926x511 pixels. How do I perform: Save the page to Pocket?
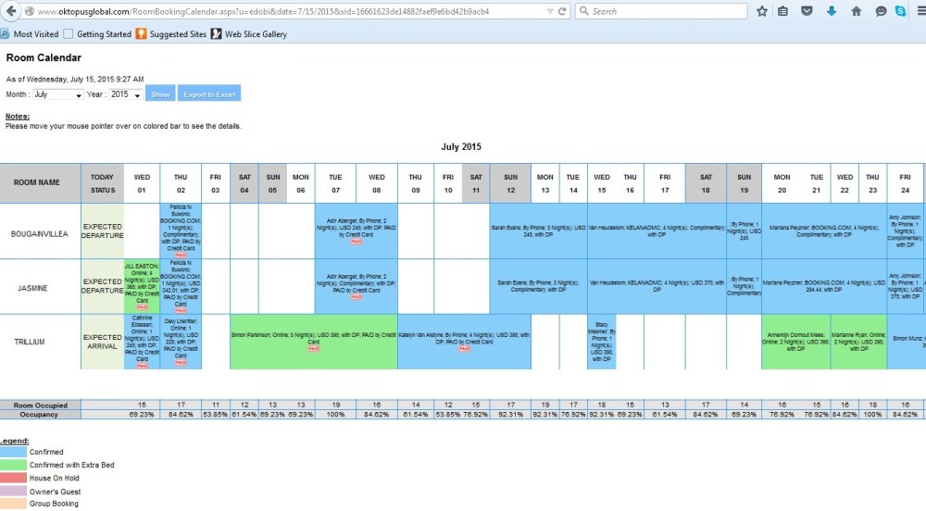[807, 12]
